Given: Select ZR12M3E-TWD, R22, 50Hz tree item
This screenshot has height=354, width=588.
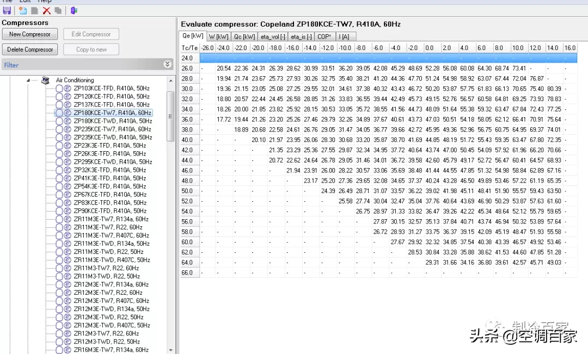Looking at the screenshot, I should click(109, 317).
